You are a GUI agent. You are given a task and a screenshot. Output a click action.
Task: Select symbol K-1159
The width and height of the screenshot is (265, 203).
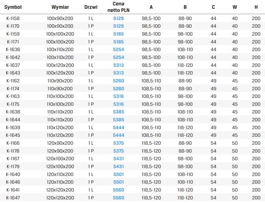click(13, 34)
